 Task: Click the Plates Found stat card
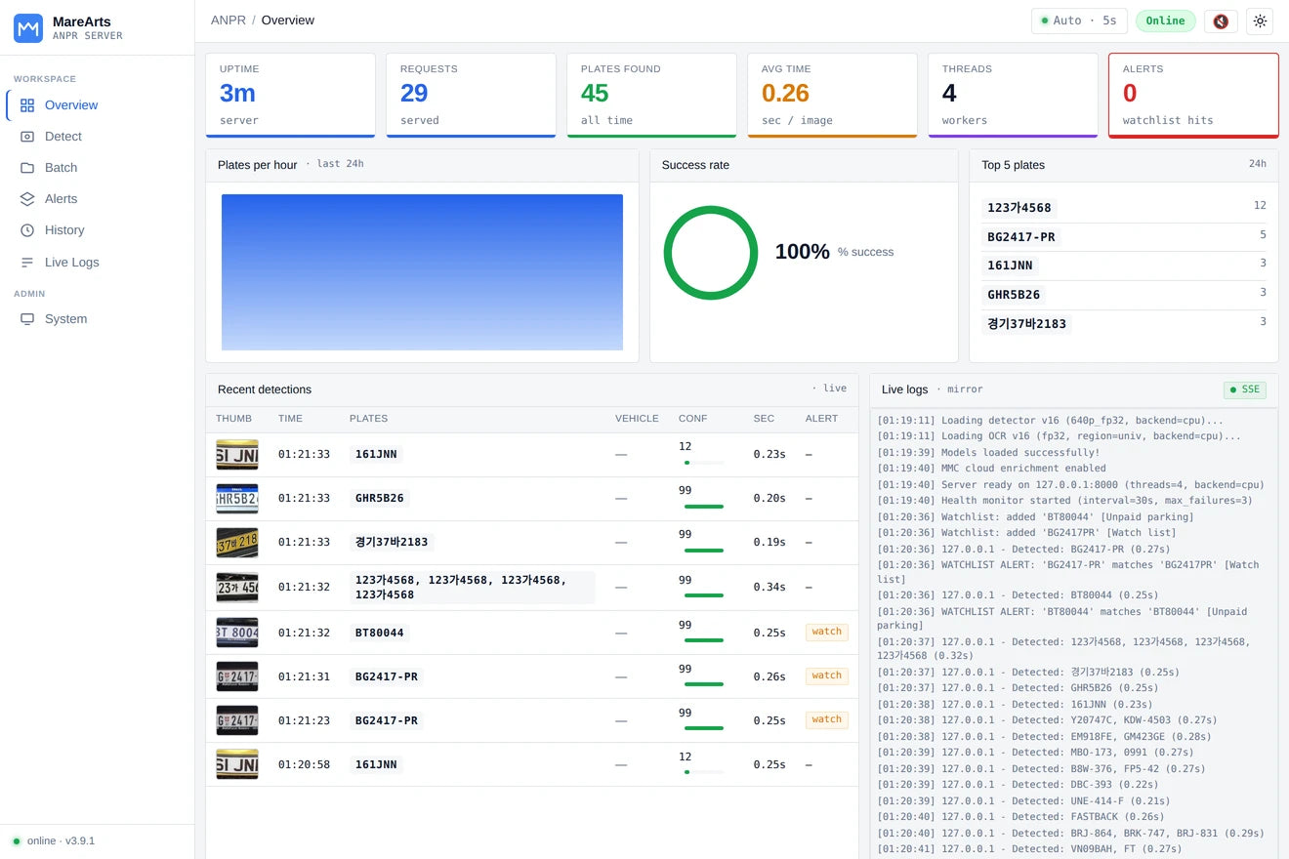(651, 96)
